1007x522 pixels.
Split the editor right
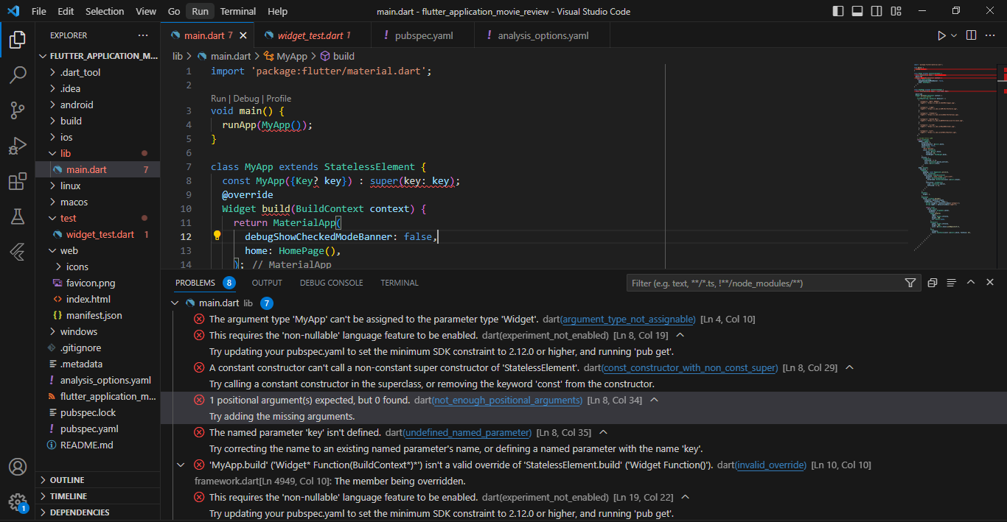pos(972,35)
